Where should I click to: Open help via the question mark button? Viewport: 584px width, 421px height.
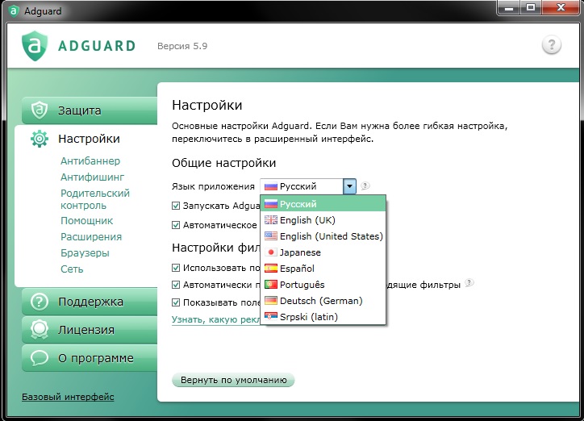[551, 45]
